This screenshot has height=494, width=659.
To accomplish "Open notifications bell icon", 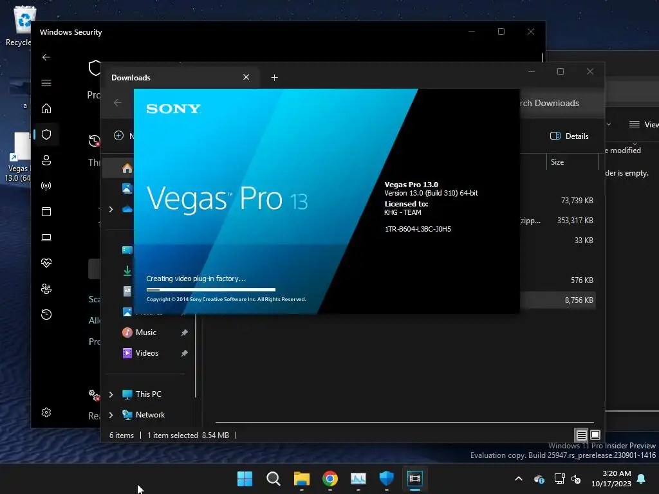I will click(x=642, y=479).
